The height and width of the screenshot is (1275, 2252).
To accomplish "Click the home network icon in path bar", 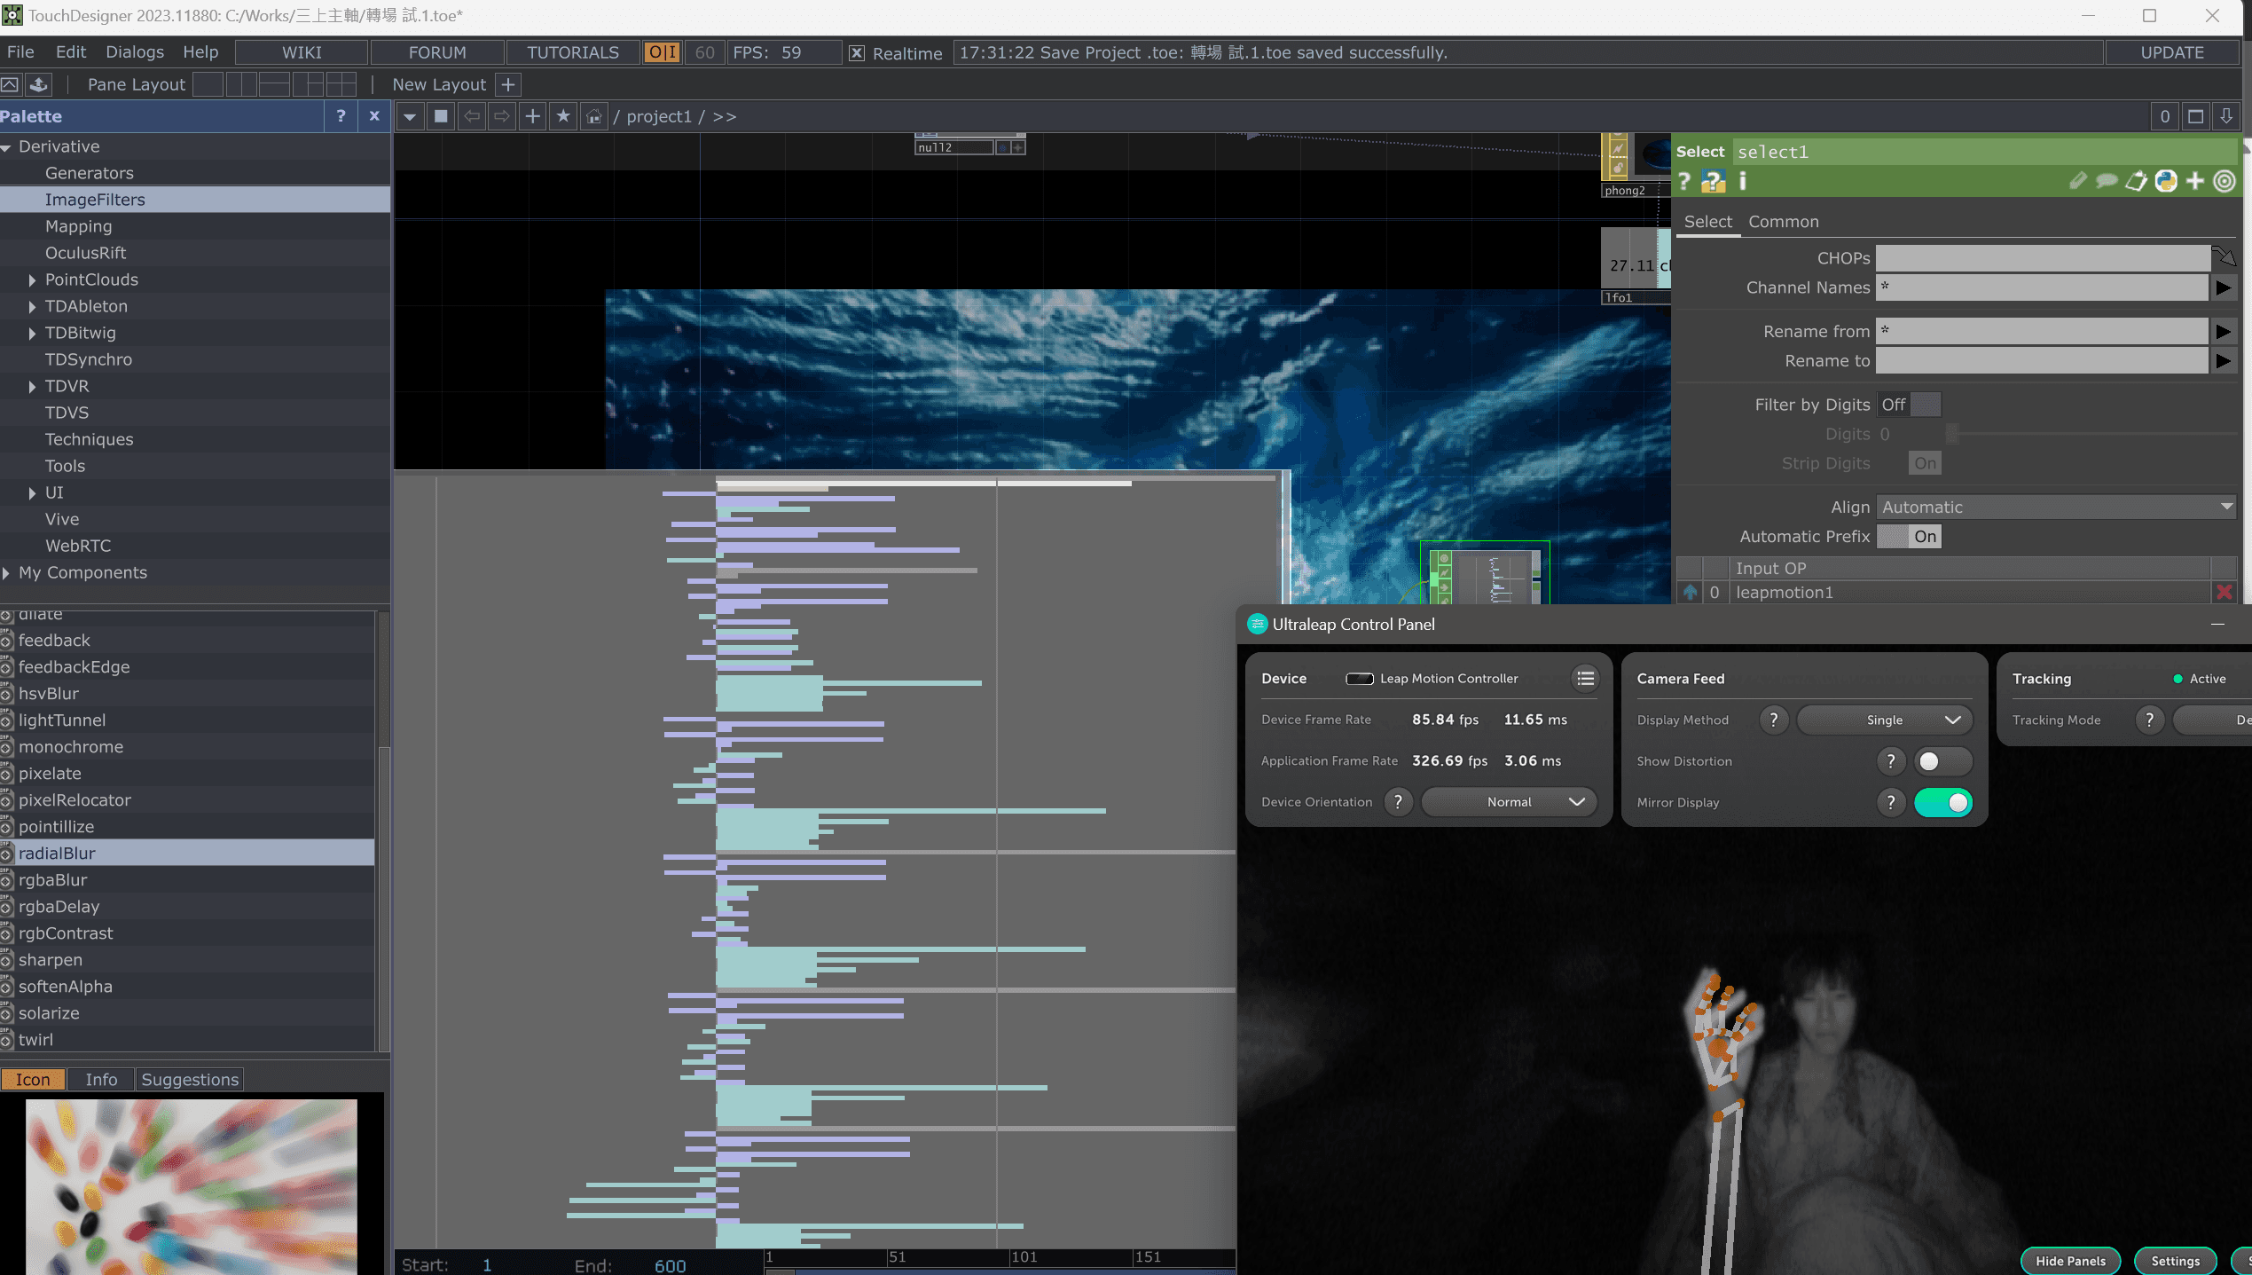I will pyautogui.click(x=593, y=116).
